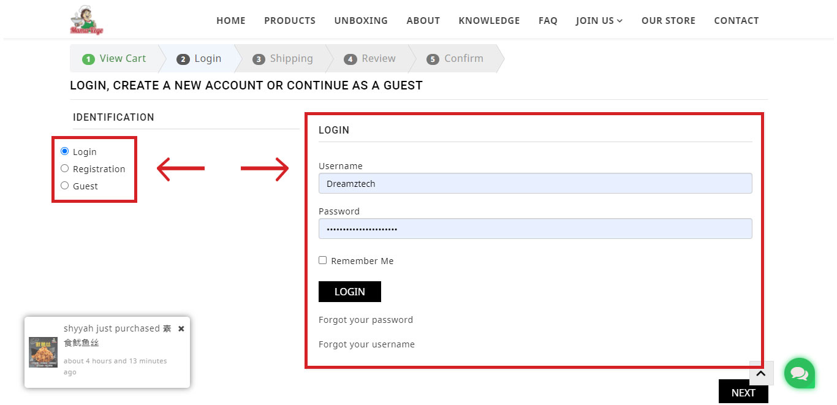Screen dimensions: 837x405
Task: Click the scroll-to-top arrow button
Action: point(761,373)
